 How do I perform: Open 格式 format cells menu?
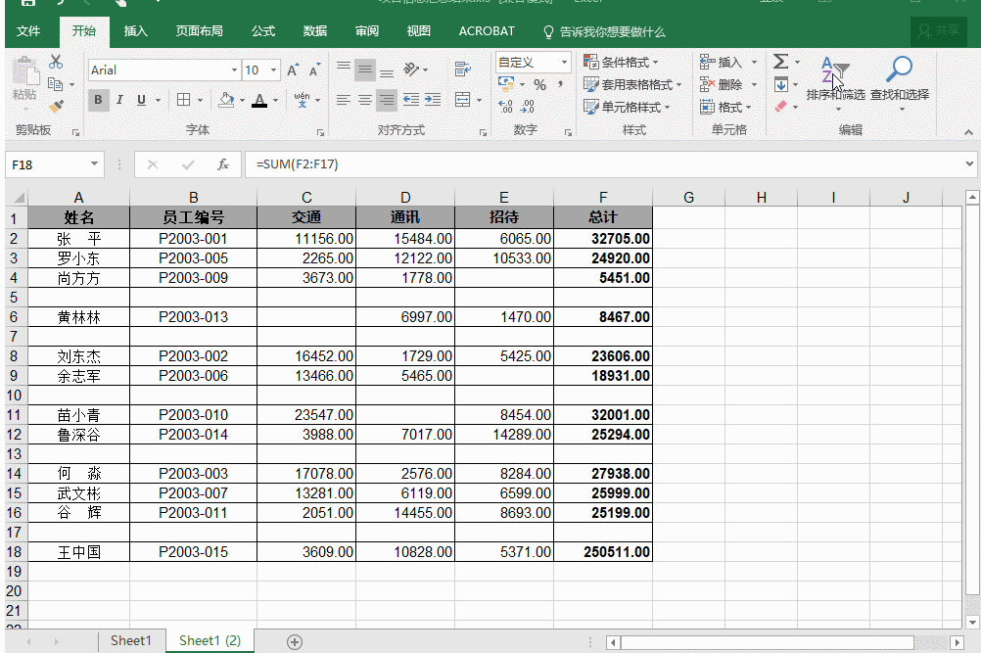[x=725, y=107]
